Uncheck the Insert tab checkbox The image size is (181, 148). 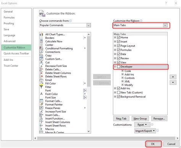click(x=118, y=41)
